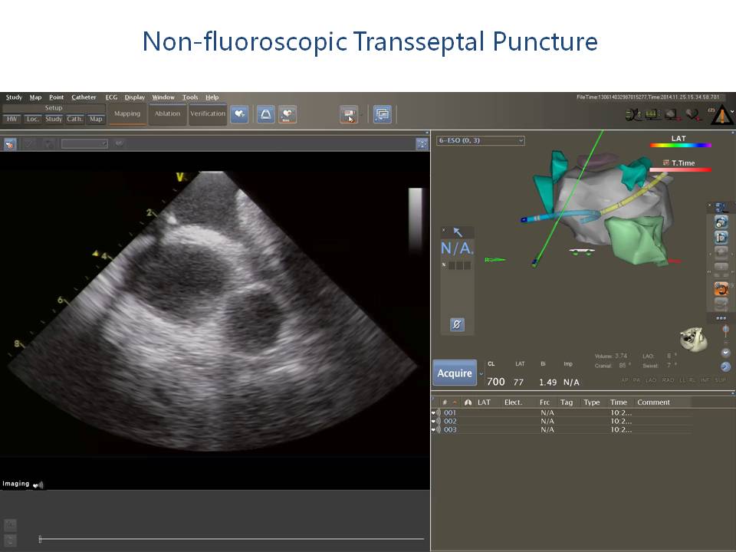Toggle the Imaging sound indicator
Image resolution: width=736 pixels, height=552 pixels.
tap(38, 485)
